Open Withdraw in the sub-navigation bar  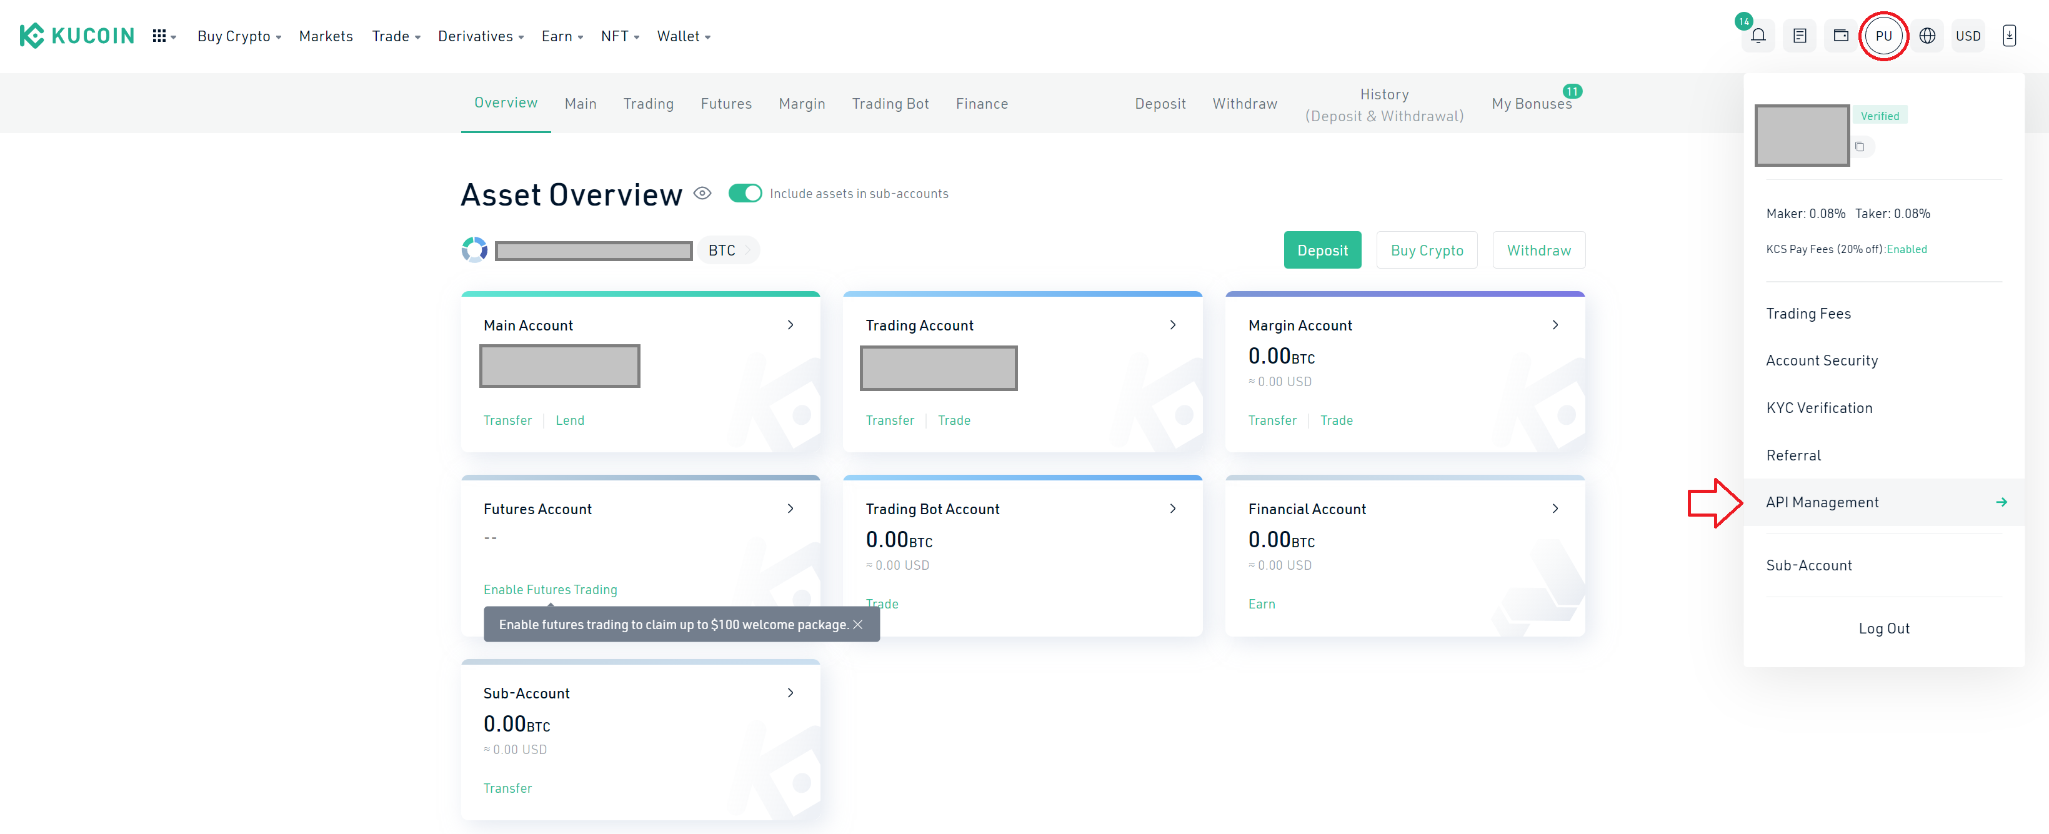[1245, 103]
